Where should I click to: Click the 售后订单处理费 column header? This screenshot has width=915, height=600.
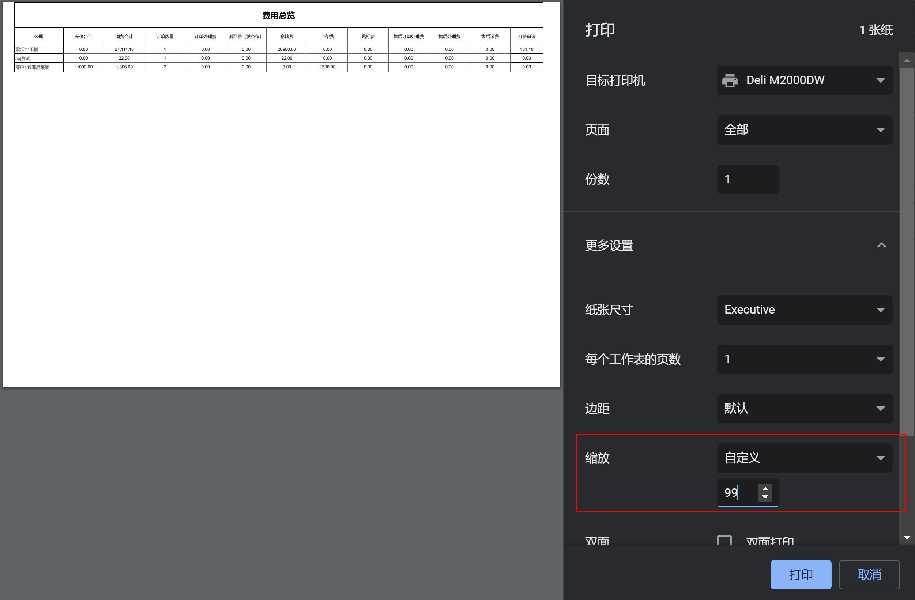point(408,37)
